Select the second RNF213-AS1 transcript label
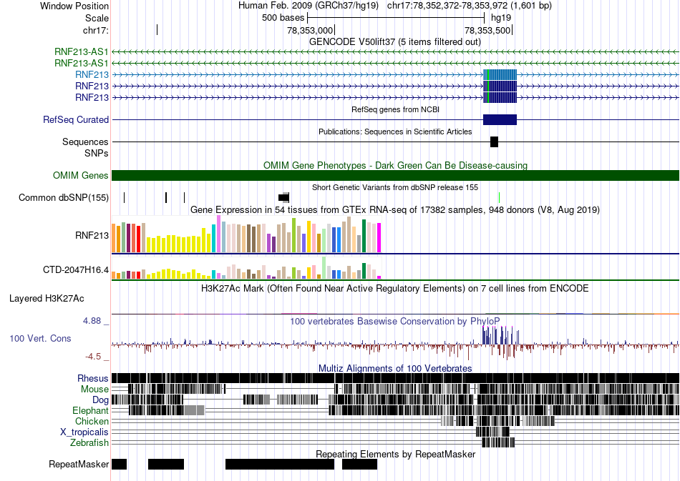Screen dimensions: 680x481 (81, 63)
